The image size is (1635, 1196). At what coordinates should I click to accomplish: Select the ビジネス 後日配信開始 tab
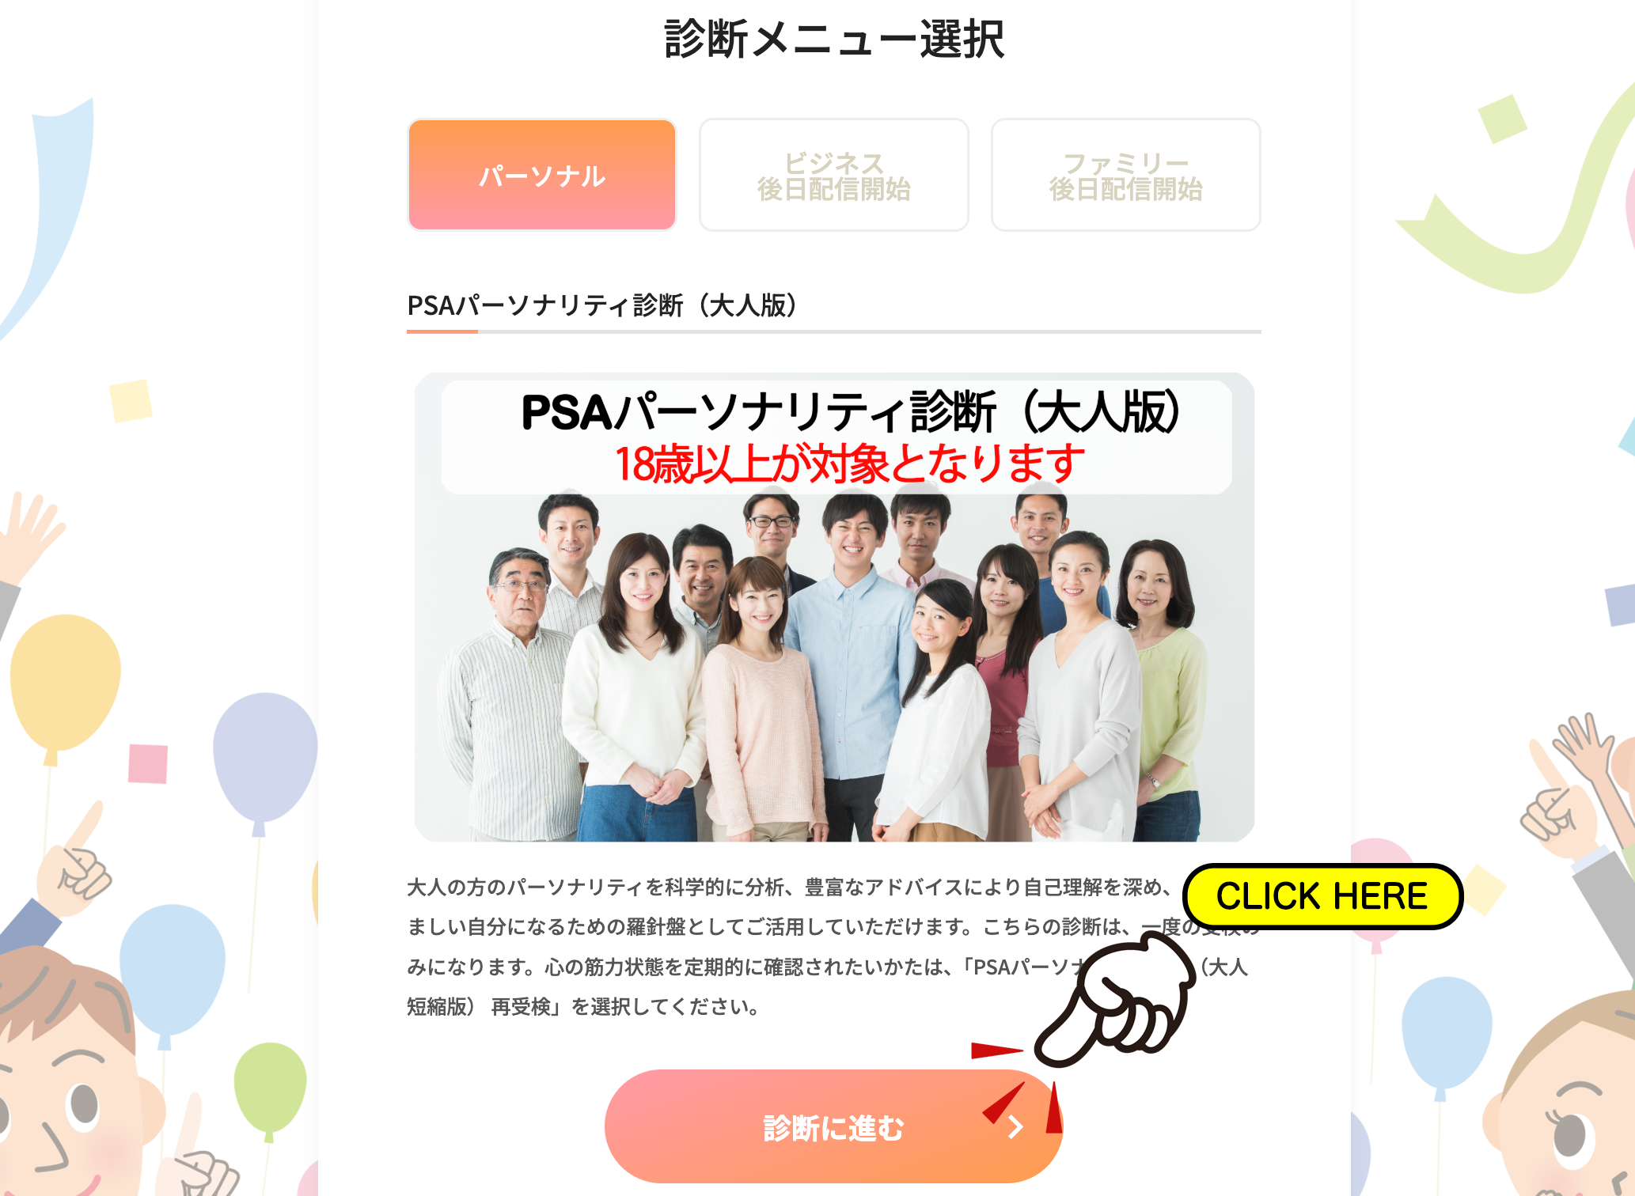[833, 175]
